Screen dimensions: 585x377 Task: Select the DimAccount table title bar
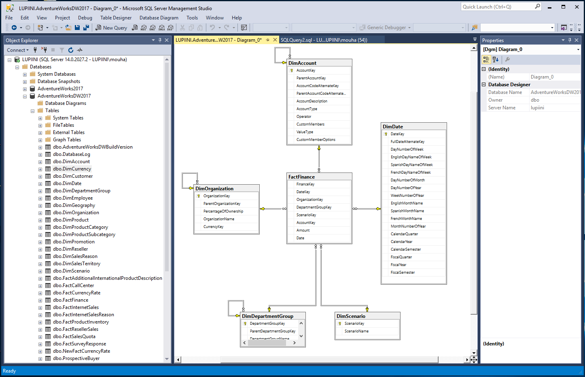point(319,63)
